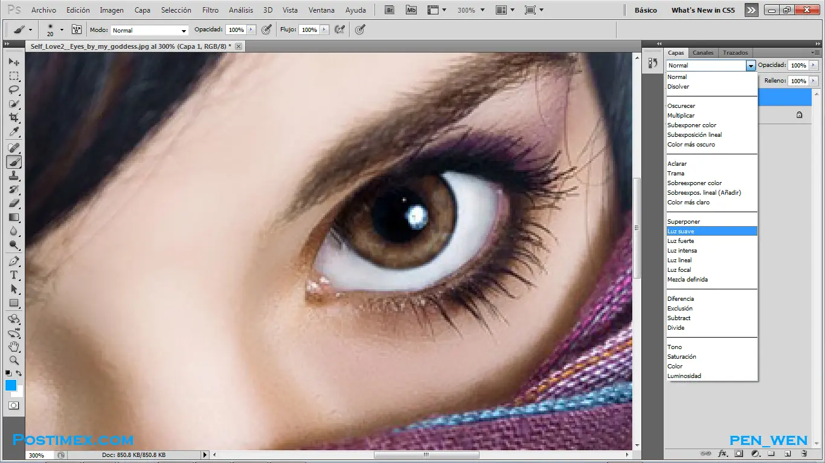This screenshot has height=463, width=825.
Task: Select the Eyedropper tool
Action: click(x=14, y=131)
